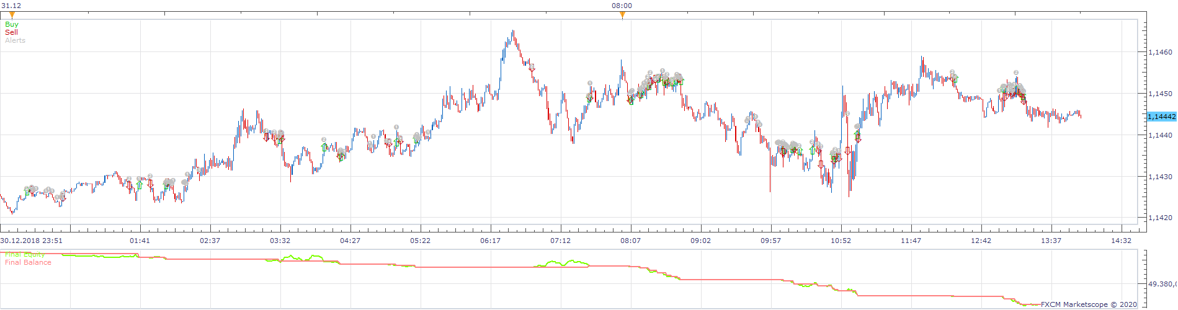Click the 1,1460 price axis label
This screenshot has width=1178, height=310.
tap(1160, 52)
